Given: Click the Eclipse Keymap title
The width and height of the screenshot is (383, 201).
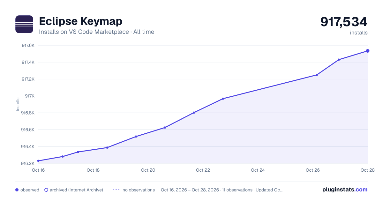Looking at the screenshot, I should coord(81,21).
